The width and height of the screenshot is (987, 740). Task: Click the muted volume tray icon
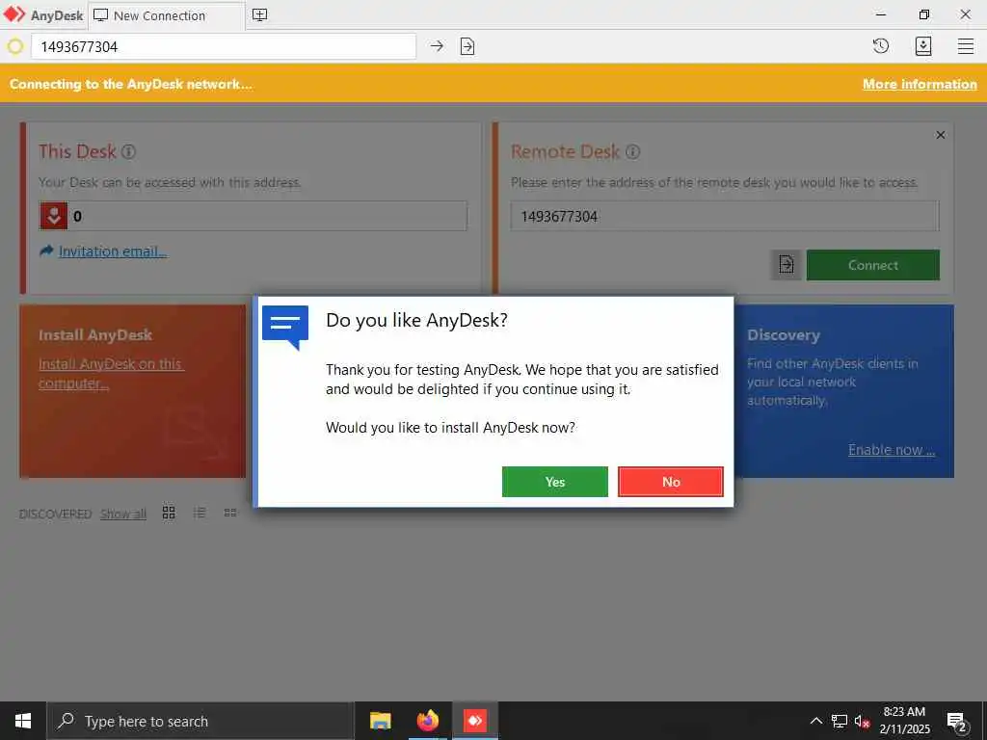[863, 721]
